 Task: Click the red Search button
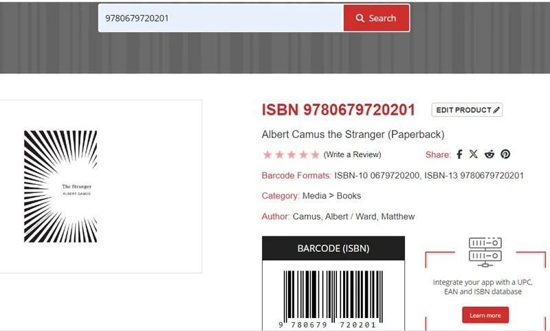(x=376, y=19)
